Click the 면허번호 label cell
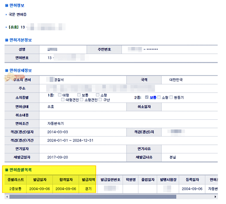 pos(22,58)
